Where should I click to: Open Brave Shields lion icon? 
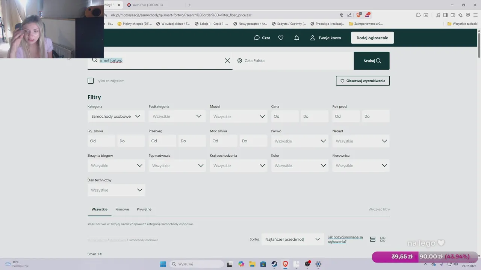[x=358, y=15]
